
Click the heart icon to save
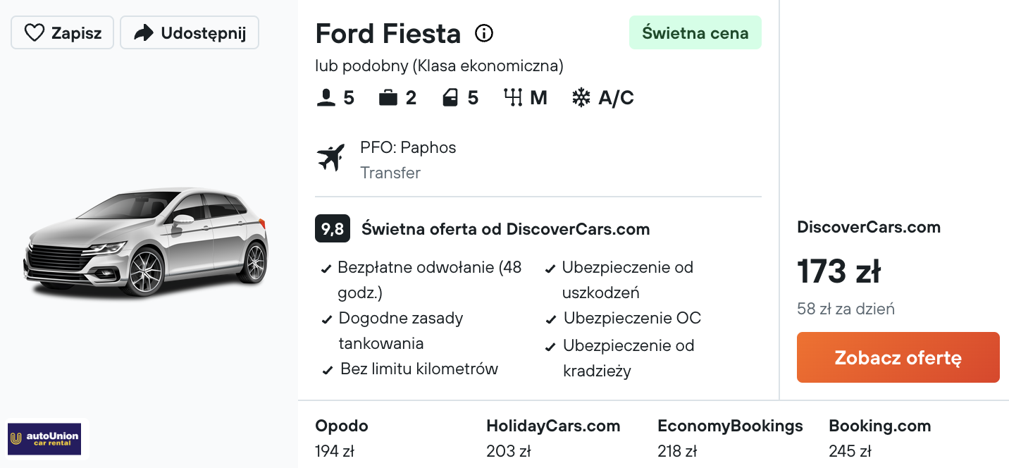(35, 33)
